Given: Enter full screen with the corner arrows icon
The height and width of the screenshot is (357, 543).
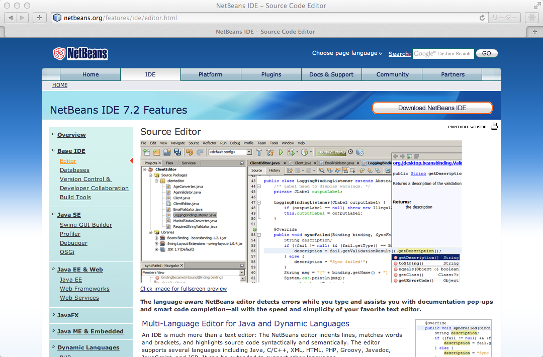Looking at the screenshot, I should 537,6.
